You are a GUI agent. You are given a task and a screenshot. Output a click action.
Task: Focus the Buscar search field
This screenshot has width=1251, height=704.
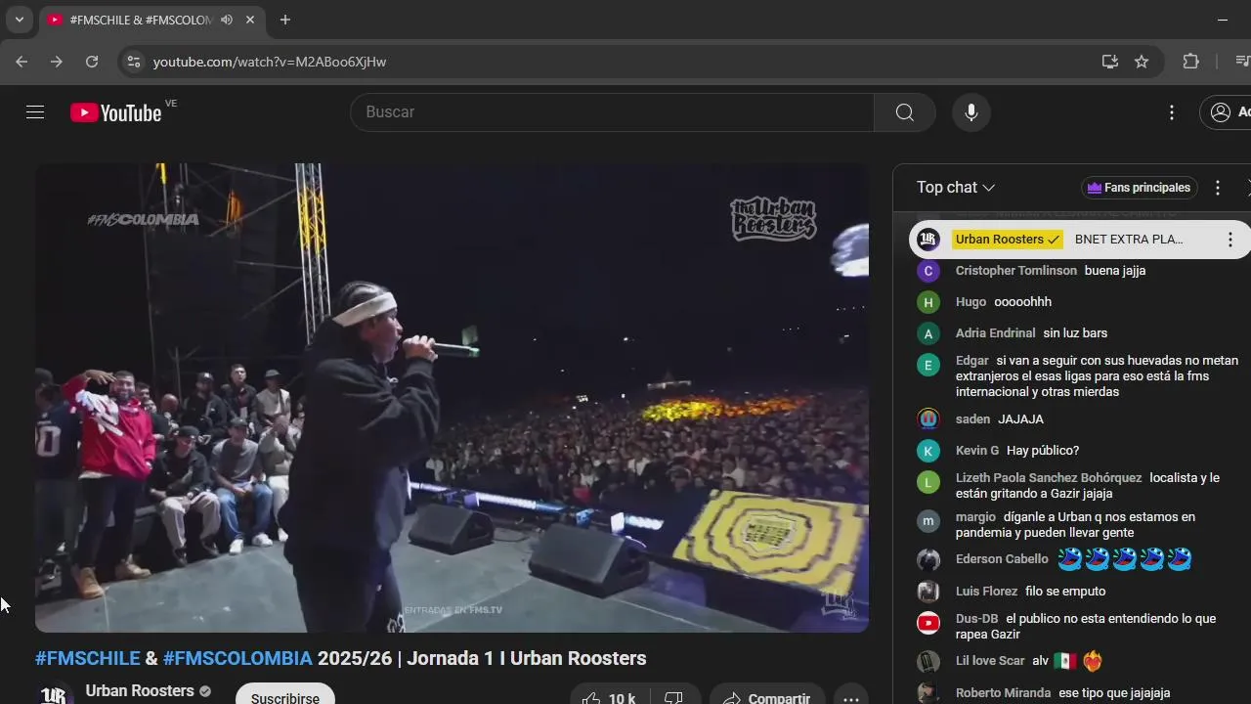coord(612,112)
